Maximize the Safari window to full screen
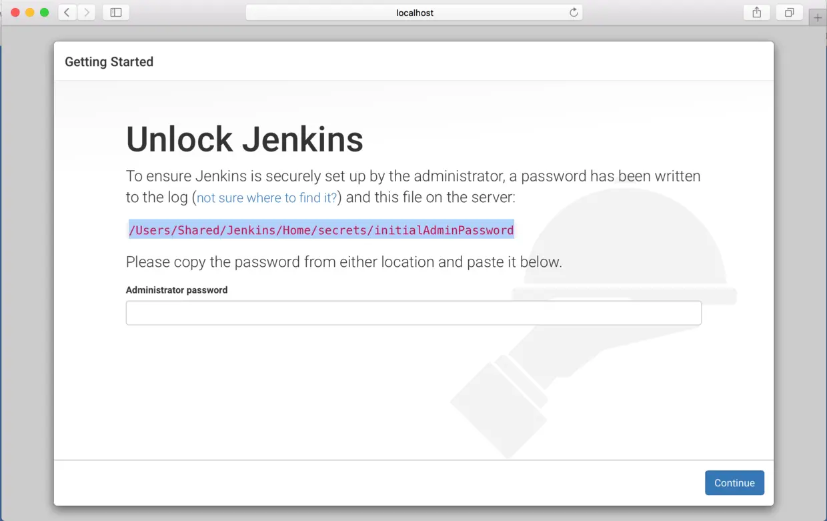827x521 pixels. [45, 13]
